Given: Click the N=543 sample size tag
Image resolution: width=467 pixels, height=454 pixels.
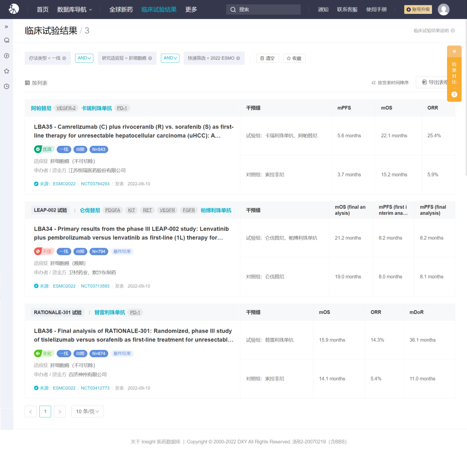Looking at the screenshot, I should (99, 149).
